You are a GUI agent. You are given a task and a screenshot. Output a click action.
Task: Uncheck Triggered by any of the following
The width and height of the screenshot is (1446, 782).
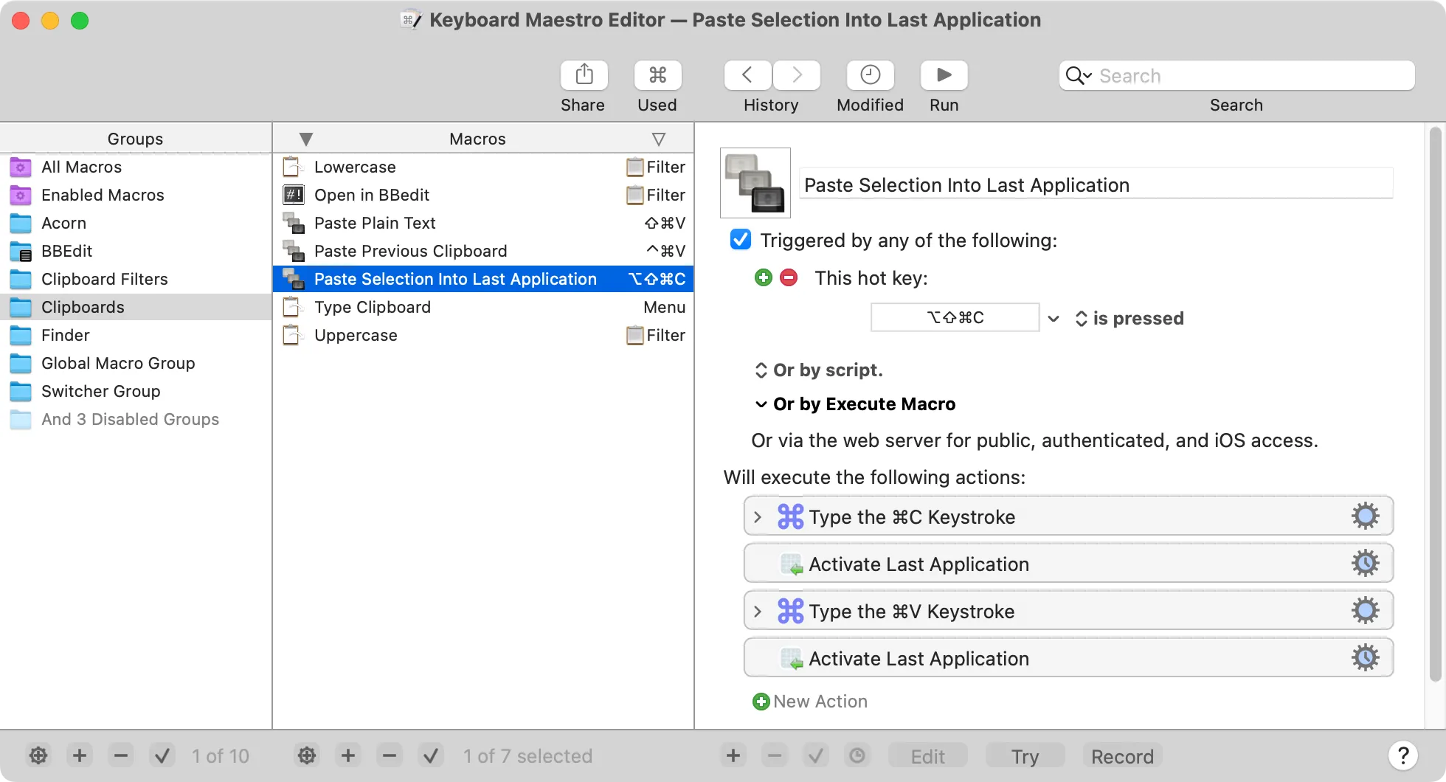pyautogui.click(x=740, y=239)
